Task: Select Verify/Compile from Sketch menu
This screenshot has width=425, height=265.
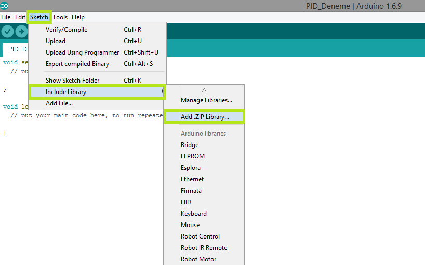Action: [98, 30]
